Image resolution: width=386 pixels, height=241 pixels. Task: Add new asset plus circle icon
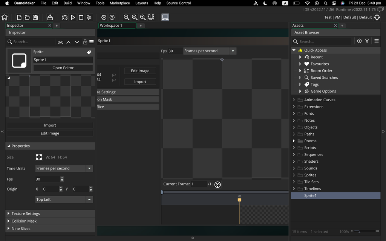[359, 41]
